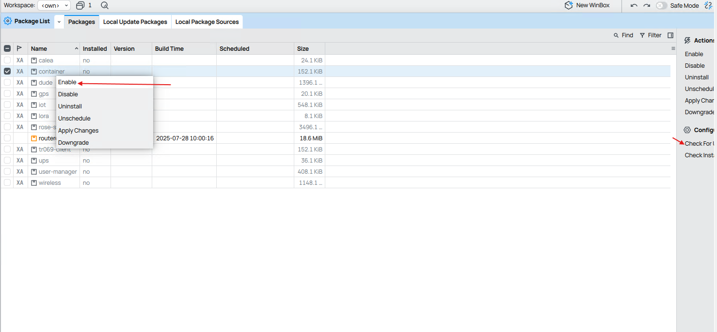Toggle the select-all header checkbox
The image size is (717, 332).
[7, 48]
